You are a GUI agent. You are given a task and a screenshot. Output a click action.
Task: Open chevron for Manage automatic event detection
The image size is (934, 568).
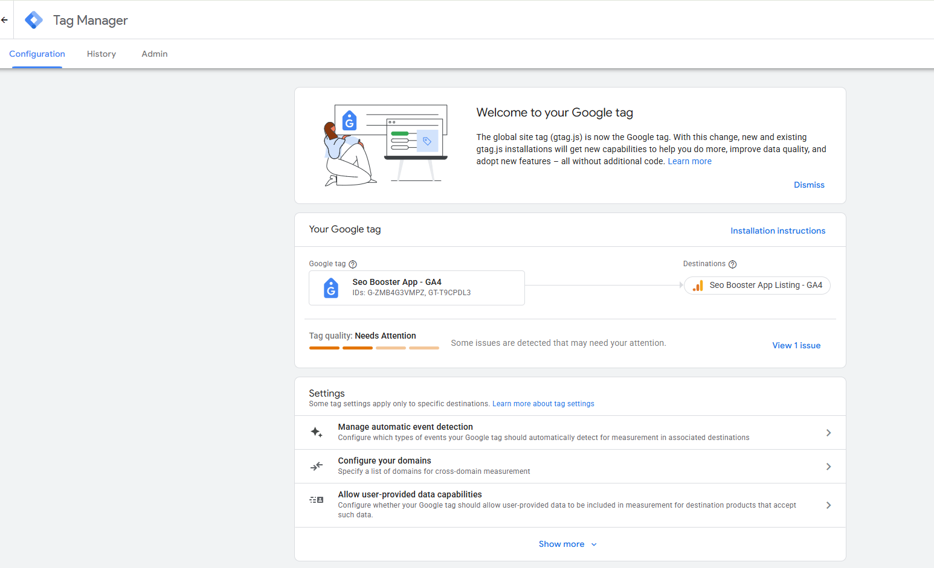point(828,433)
